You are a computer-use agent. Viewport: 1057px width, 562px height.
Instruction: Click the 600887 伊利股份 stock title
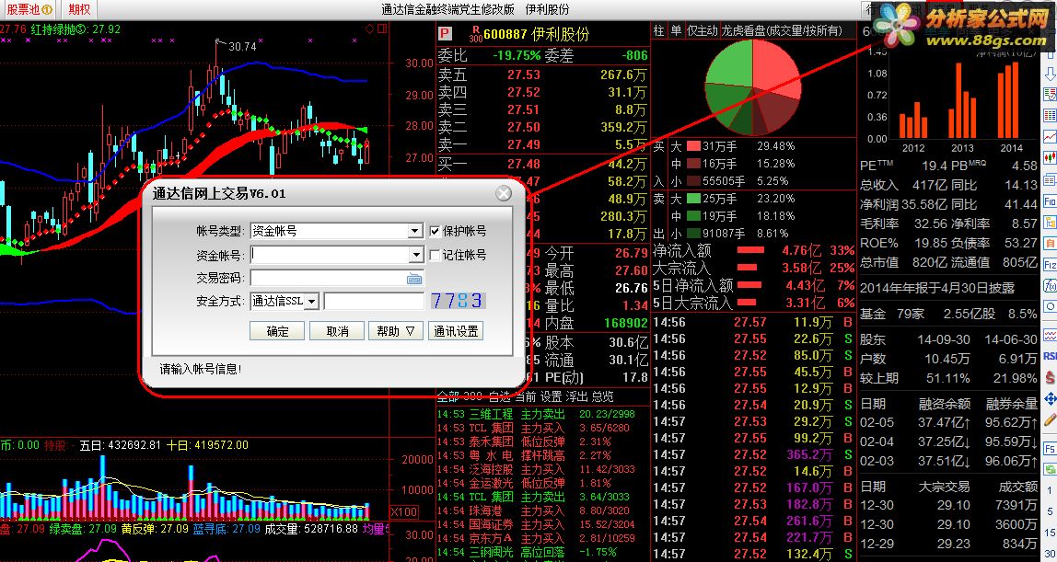(535, 34)
